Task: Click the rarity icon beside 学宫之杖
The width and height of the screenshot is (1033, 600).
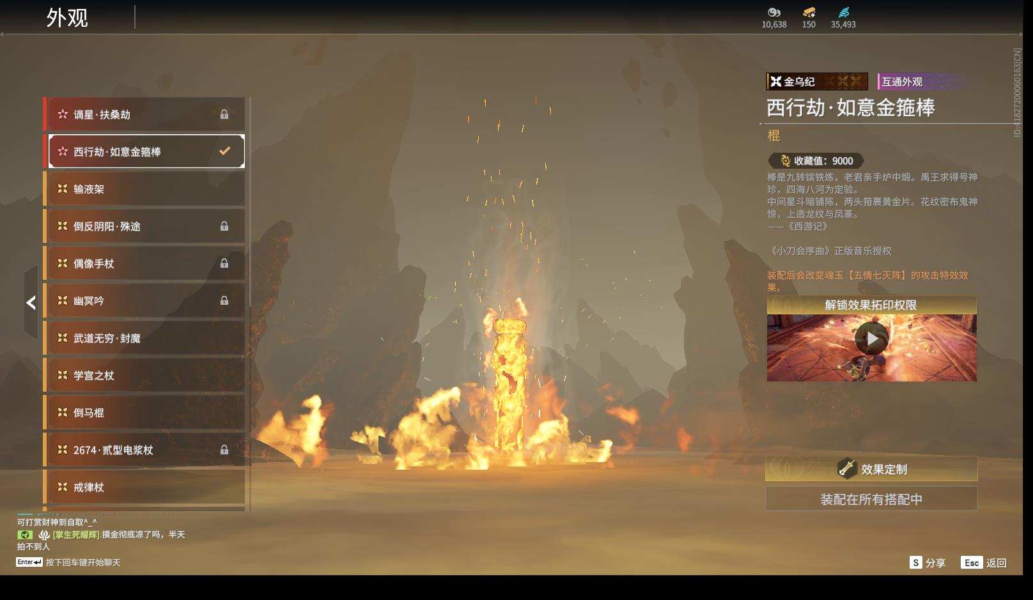Action: click(x=63, y=375)
